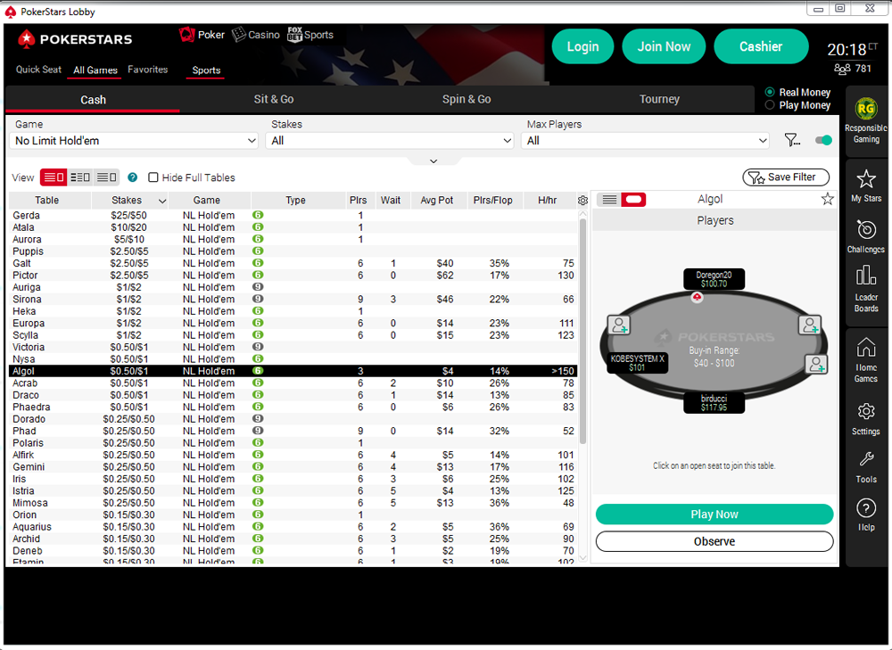
Task: Click the Save Filter button
Action: tap(786, 177)
